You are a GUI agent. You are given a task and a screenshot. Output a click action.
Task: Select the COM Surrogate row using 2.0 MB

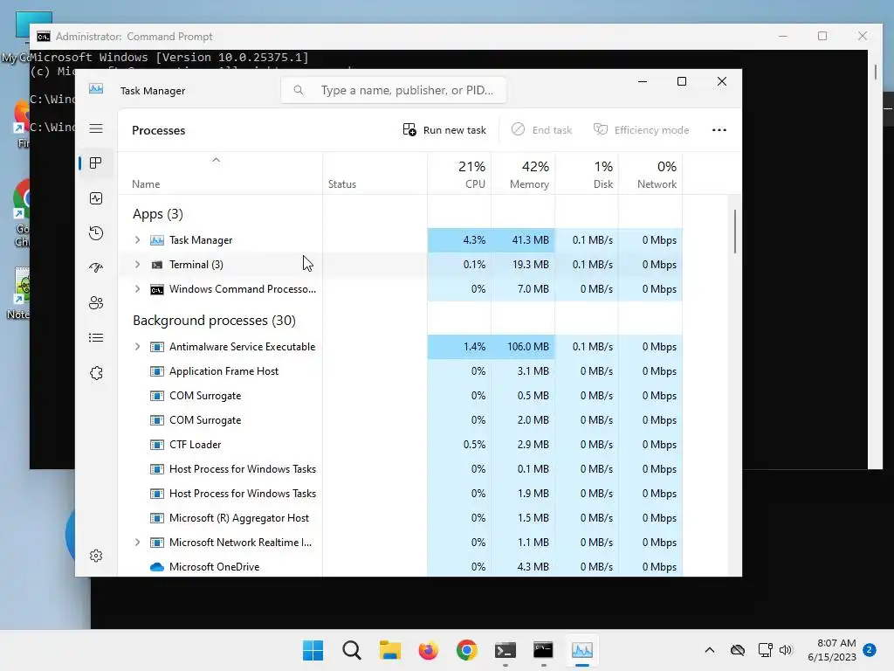[x=400, y=420]
